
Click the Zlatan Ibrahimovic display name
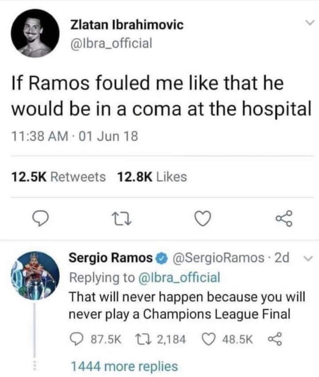coord(127,25)
